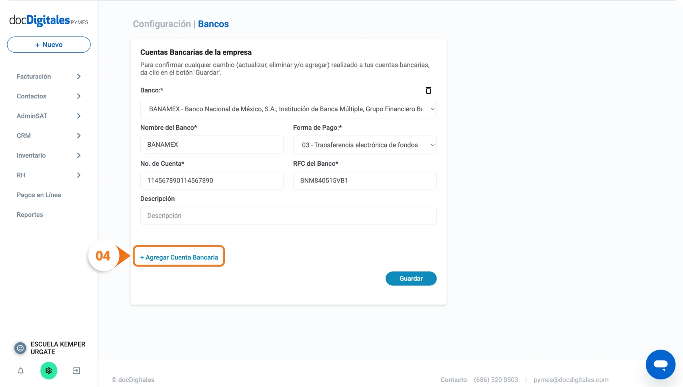Expand the Facturación menu
The height and width of the screenshot is (387, 683).
[49, 77]
